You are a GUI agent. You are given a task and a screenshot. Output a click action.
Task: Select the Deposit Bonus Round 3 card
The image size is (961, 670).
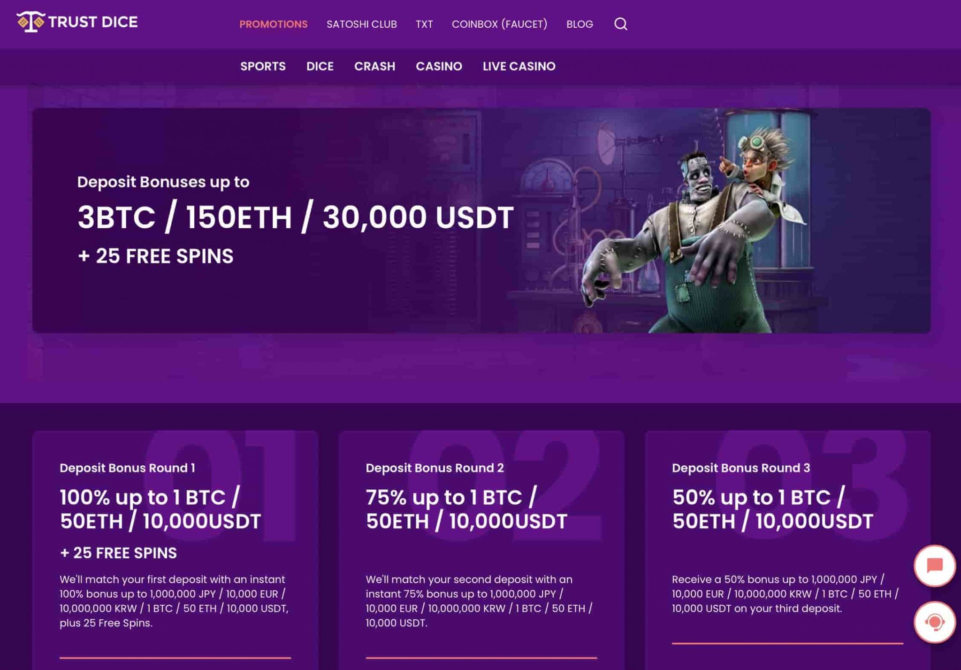[x=787, y=550]
